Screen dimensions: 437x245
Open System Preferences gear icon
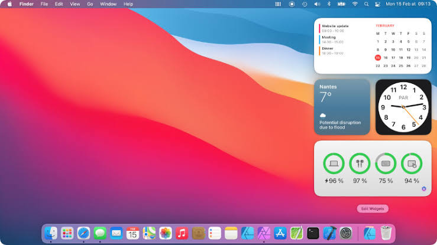click(x=346, y=233)
